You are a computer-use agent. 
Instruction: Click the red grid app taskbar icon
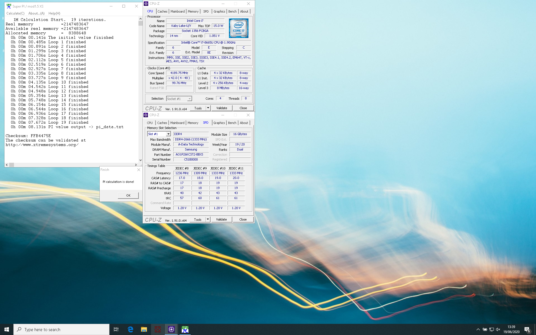pyautogui.click(x=157, y=329)
